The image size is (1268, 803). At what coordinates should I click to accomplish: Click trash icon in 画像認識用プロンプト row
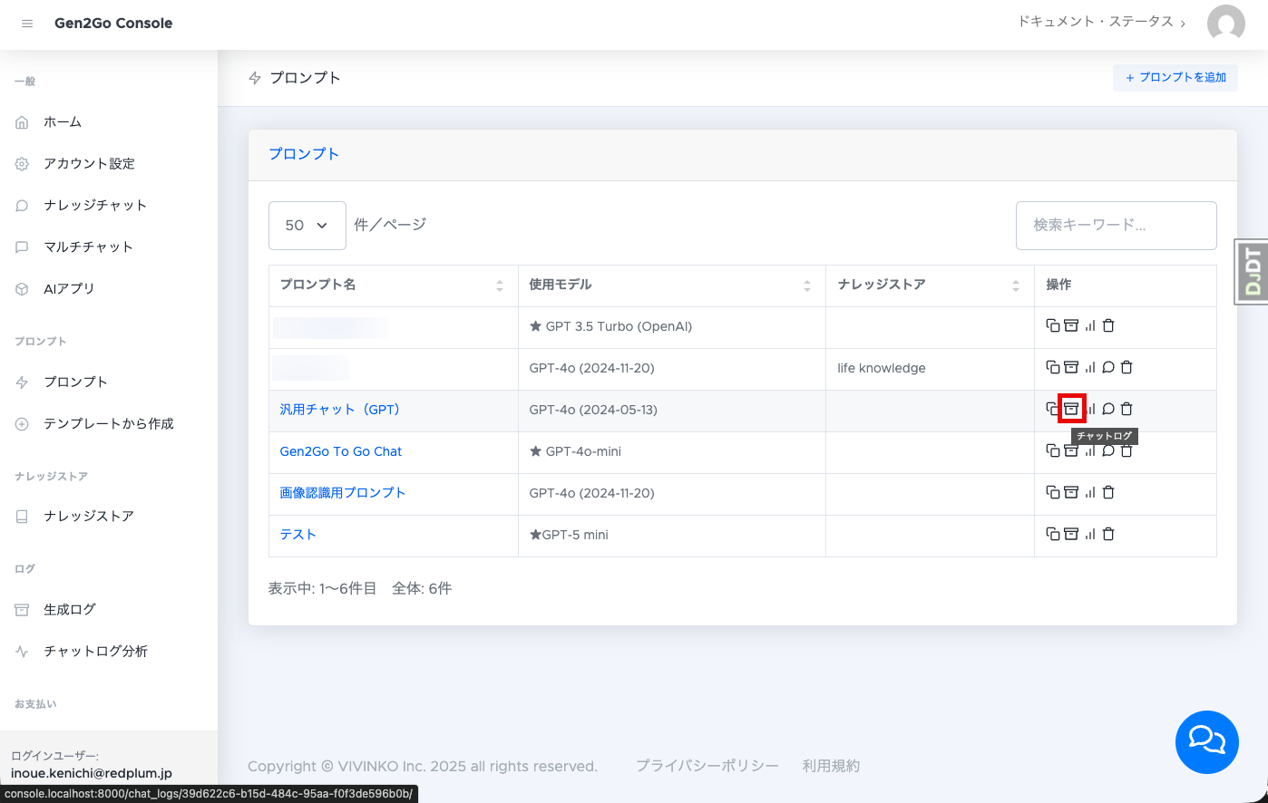(1108, 492)
